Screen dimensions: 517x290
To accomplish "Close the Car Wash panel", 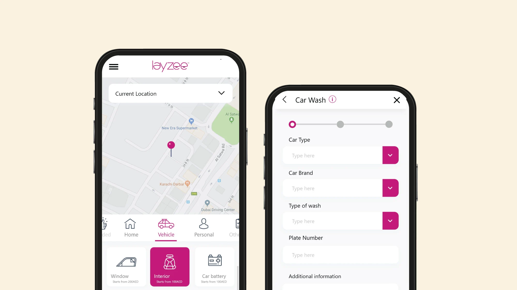I will coord(397,100).
